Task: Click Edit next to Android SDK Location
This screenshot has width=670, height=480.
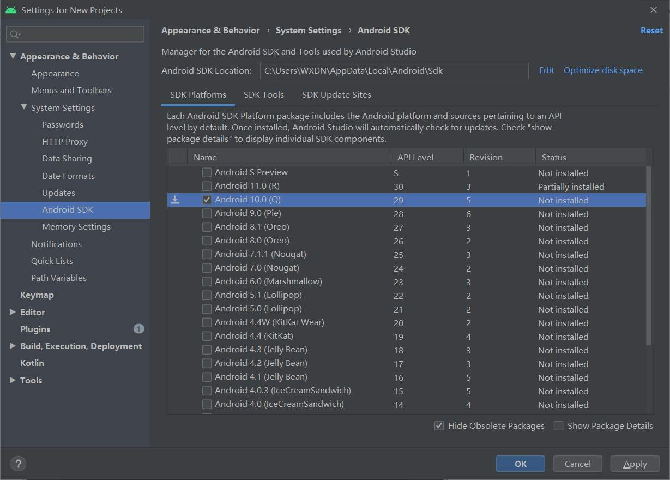Action: click(546, 70)
